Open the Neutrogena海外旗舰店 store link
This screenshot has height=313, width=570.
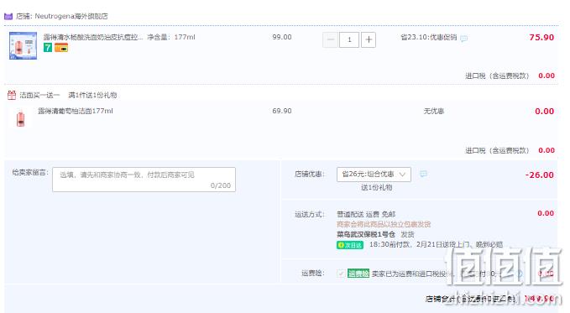coord(71,16)
